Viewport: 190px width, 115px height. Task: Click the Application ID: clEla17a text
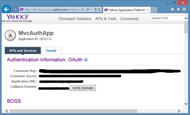coord(35,39)
